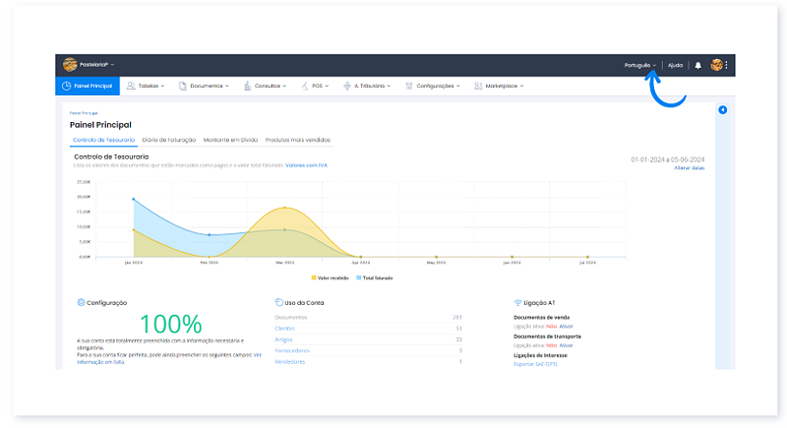The image size is (787, 428).
Task: Click the user avatar picture
Action: tap(716, 65)
